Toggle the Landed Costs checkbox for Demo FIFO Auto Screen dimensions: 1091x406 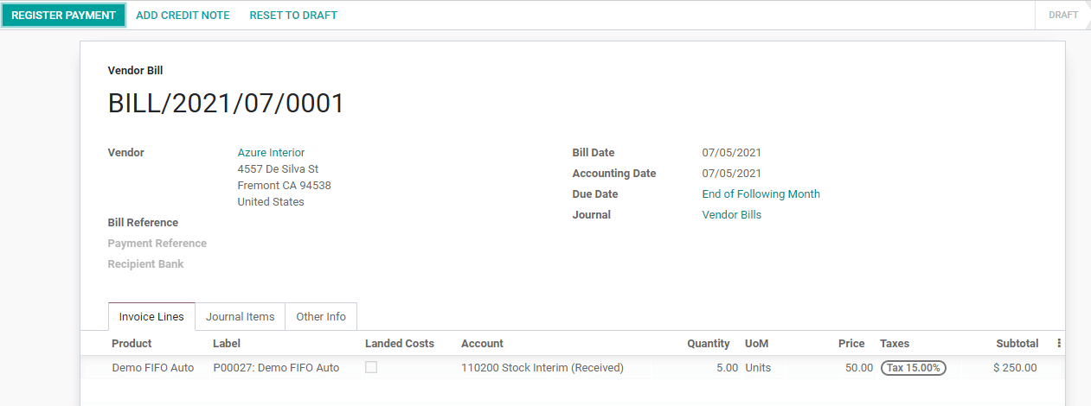pyautogui.click(x=371, y=367)
